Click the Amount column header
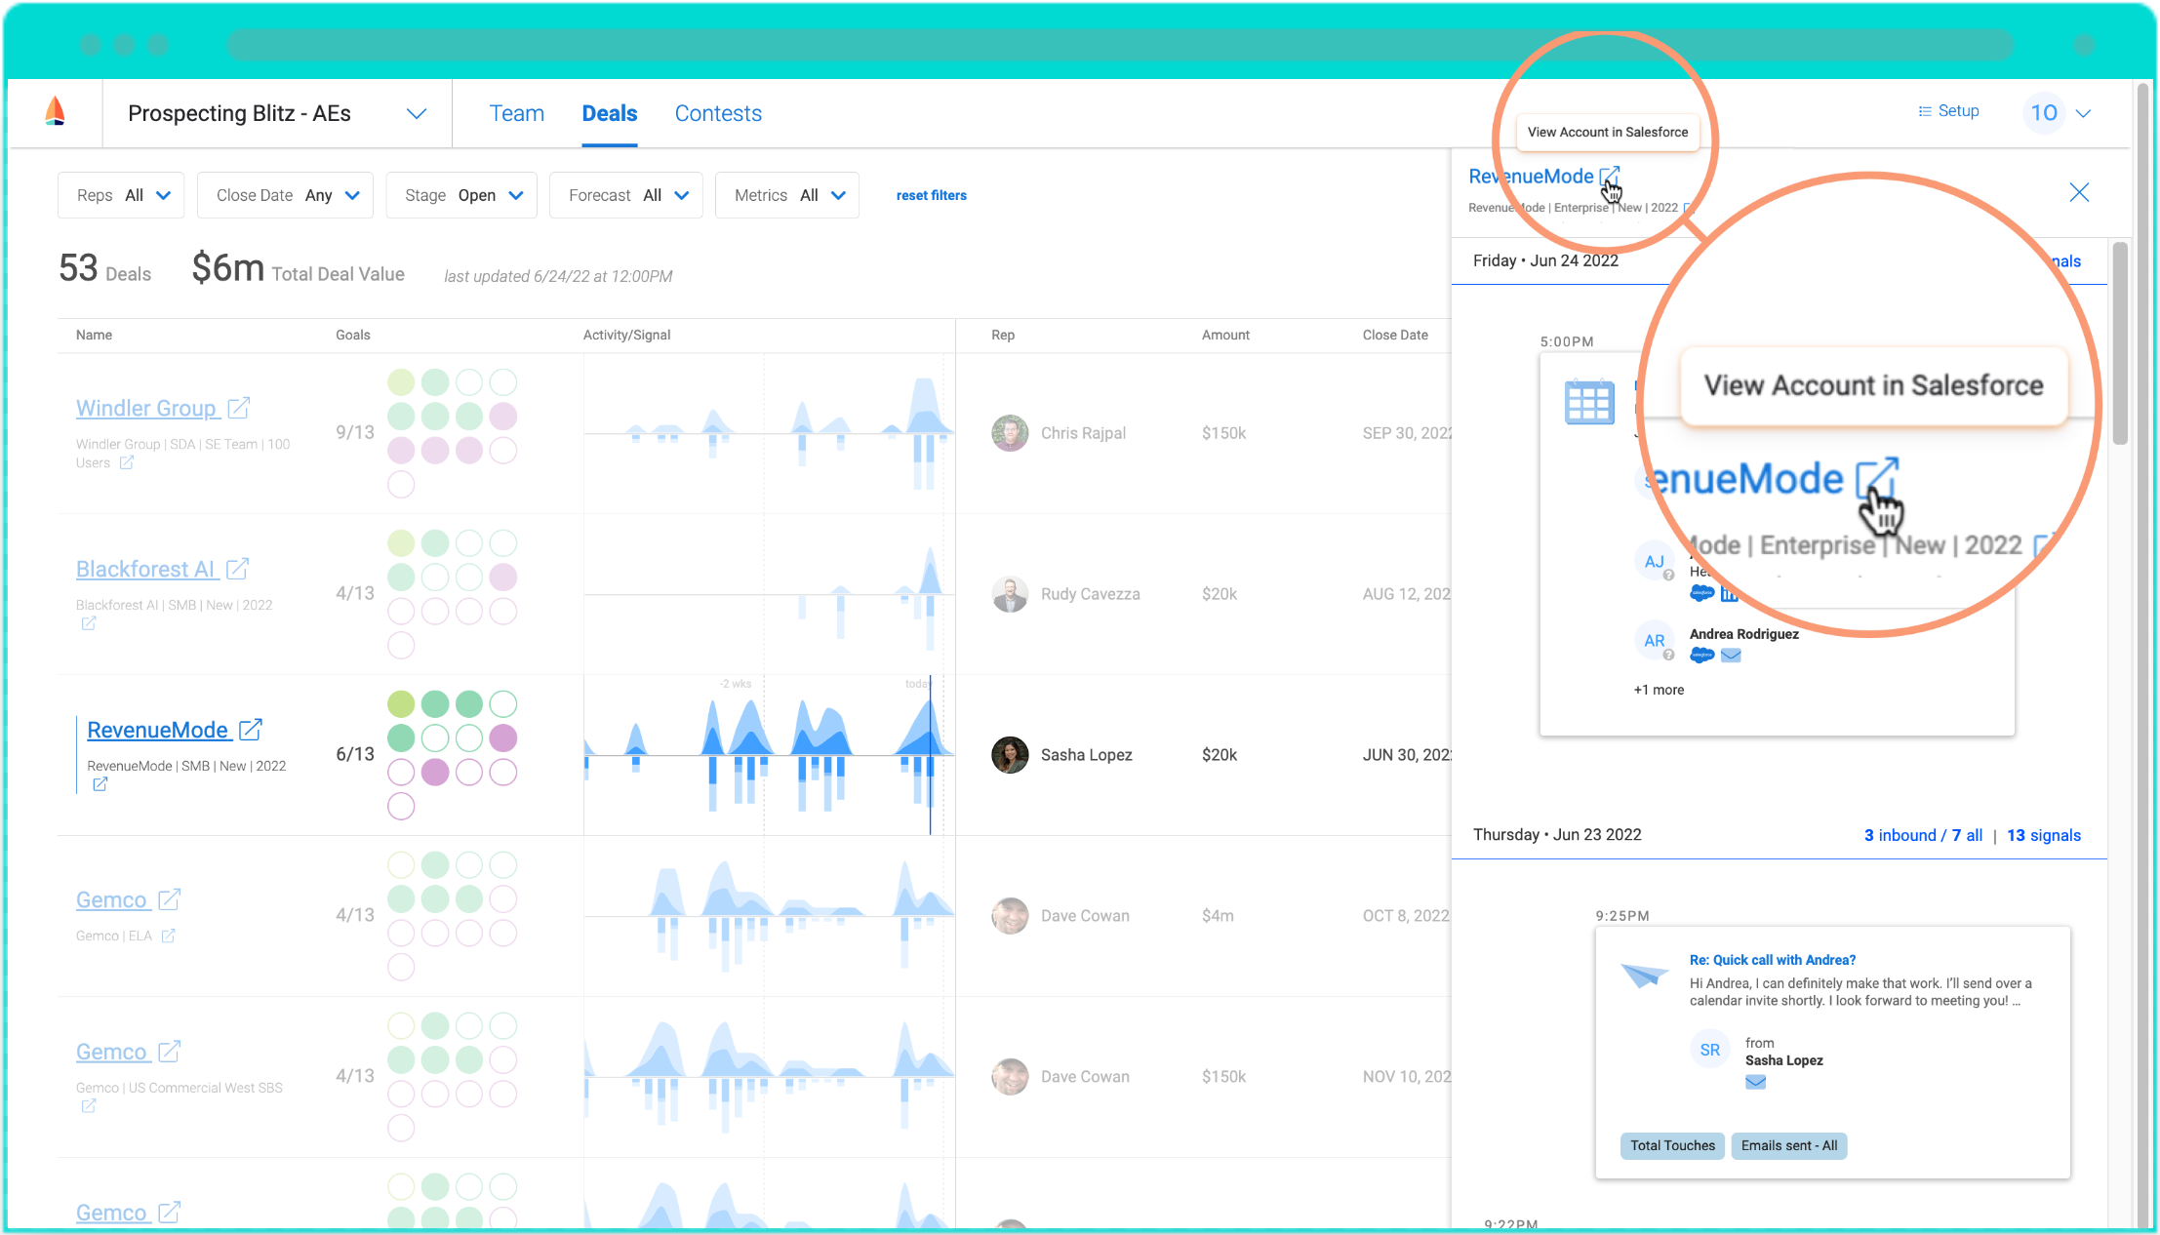The height and width of the screenshot is (1235, 2160). click(1225, 335)
